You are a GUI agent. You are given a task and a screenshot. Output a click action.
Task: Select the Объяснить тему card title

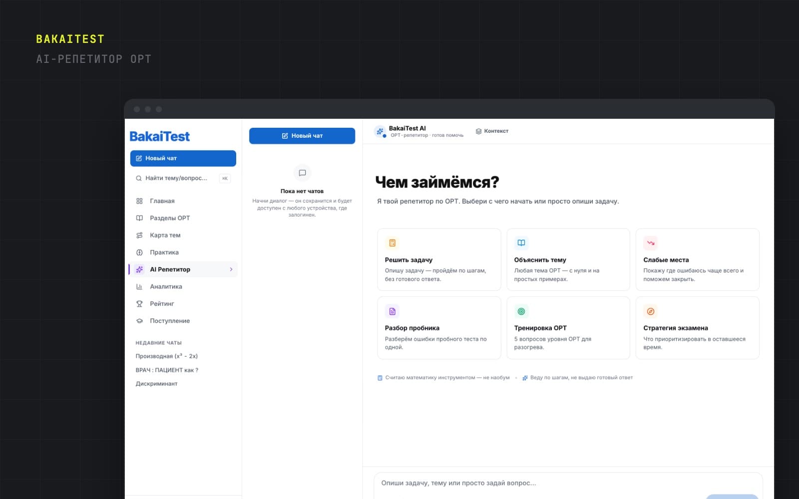(540, 260)
